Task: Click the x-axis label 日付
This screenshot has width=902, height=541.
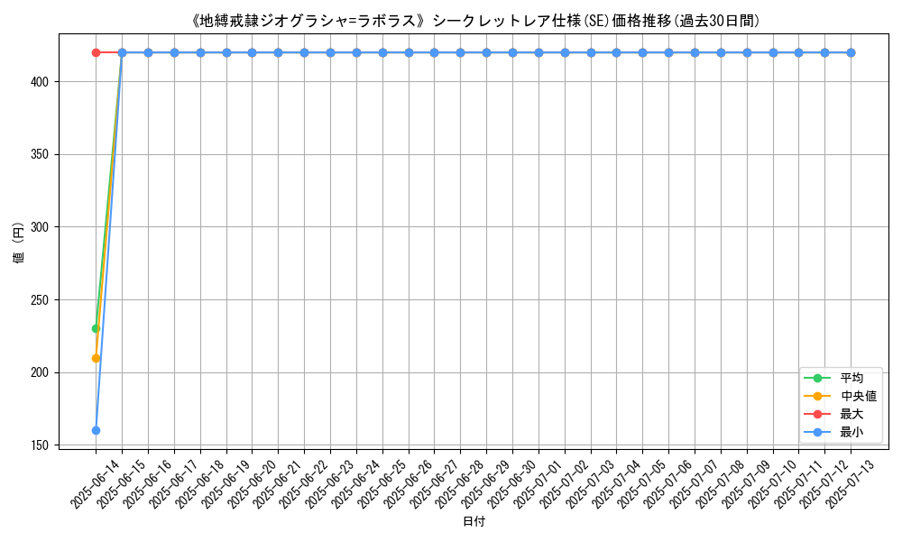Action: (474, 521)
